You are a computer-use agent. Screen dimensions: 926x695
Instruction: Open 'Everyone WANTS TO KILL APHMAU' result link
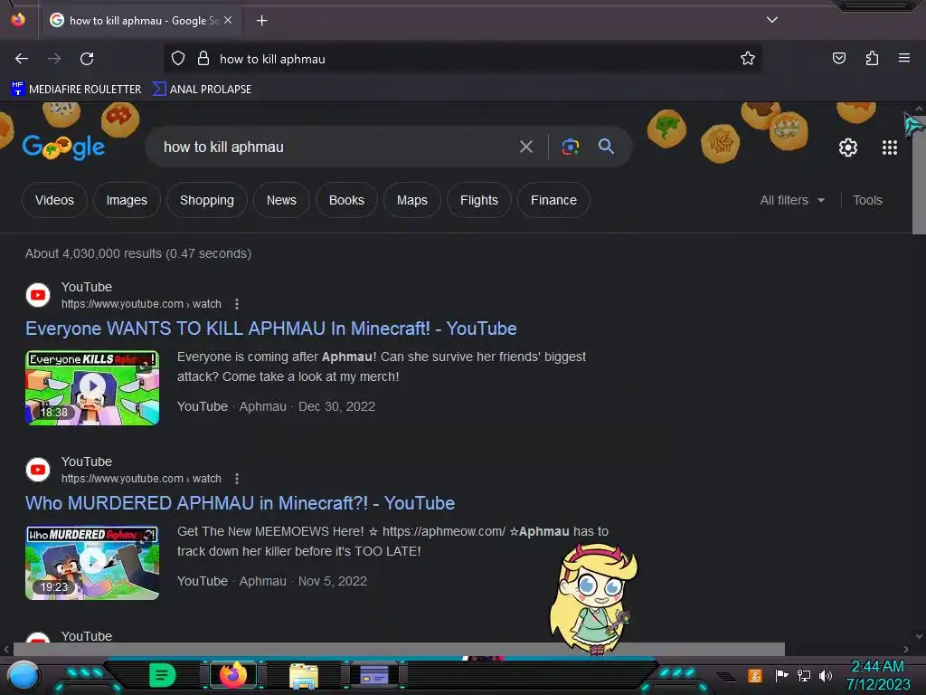pos(271,328)
